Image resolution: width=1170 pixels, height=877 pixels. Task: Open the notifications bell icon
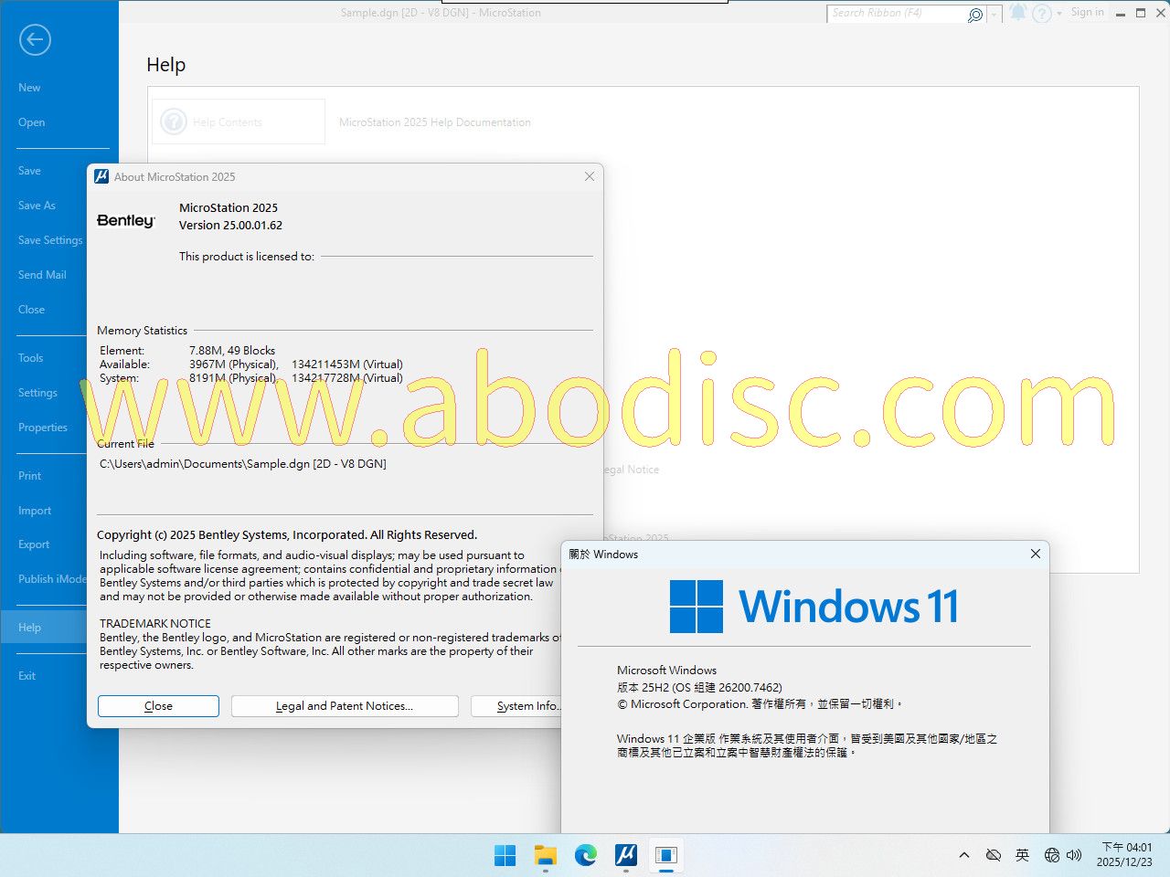coord(1017,13)
